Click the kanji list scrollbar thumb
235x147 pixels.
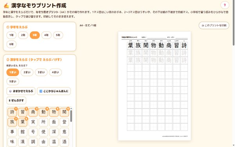click(x=71, y=116)
